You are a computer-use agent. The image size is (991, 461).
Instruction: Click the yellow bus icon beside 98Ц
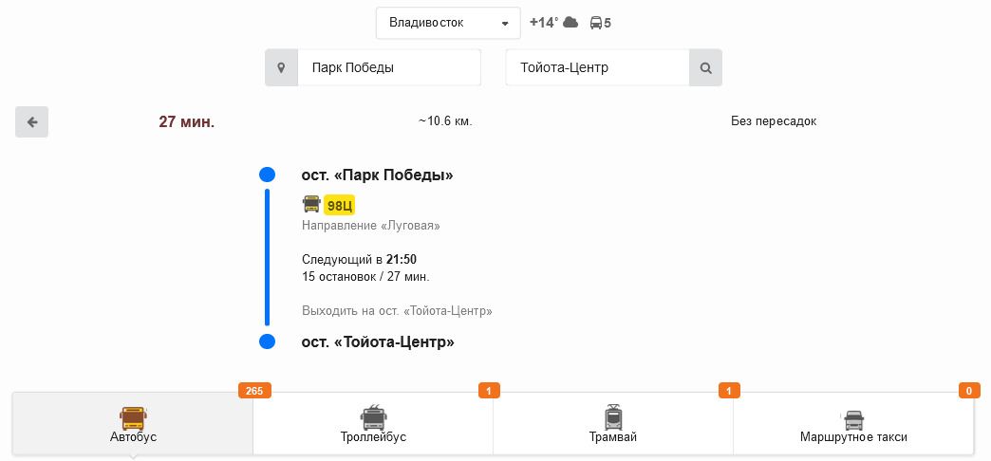pos(311,204)
